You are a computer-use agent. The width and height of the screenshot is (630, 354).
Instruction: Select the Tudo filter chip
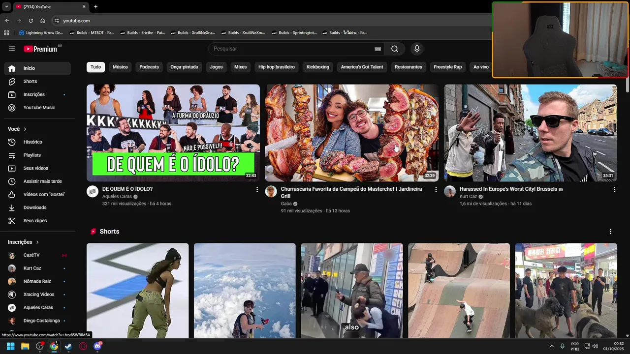(x=95, y=67)
